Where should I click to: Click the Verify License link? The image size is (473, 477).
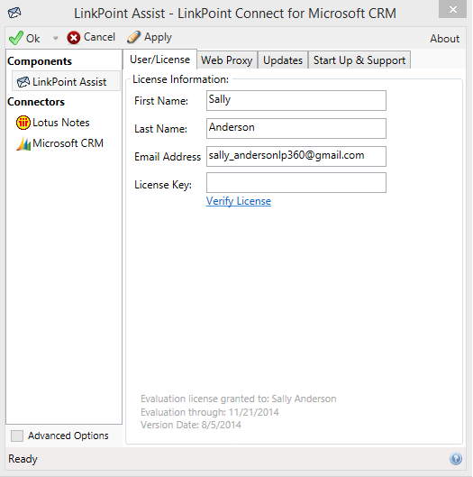(x=239, y=201)
